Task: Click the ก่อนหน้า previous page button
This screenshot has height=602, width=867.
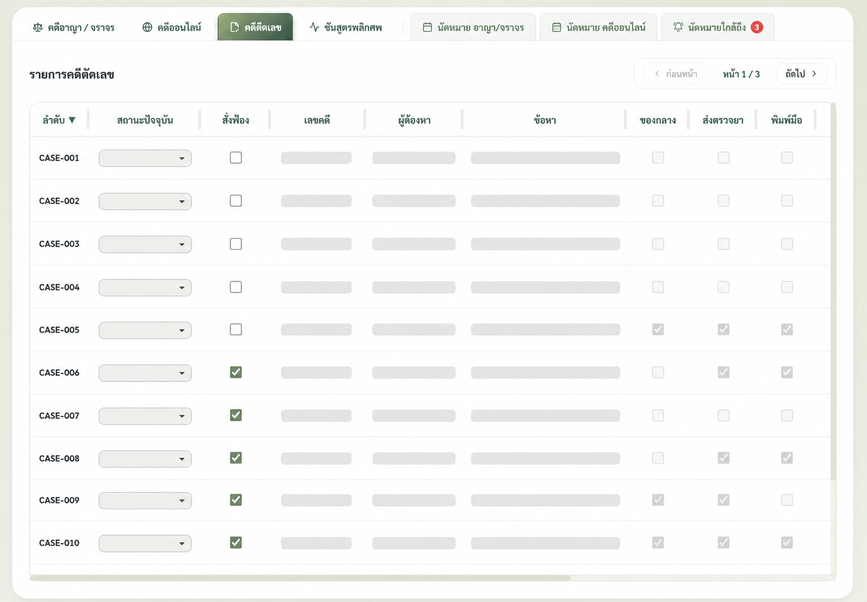Action: 675,74
